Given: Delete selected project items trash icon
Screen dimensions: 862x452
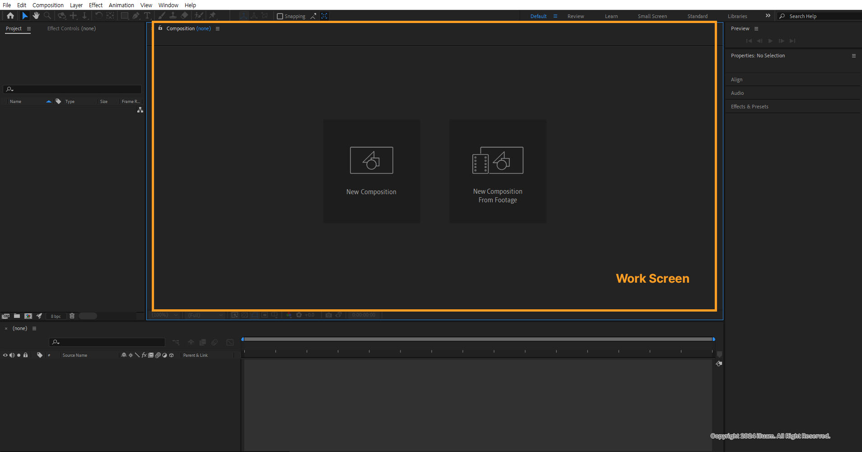Looking at the screenshot, I should pos(72,316).
